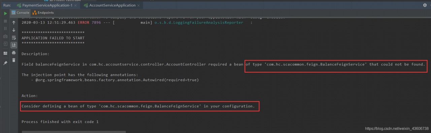Click the 'APPLICATION FAILED TO START' line

pyautogui.click(x=53, y=38)
